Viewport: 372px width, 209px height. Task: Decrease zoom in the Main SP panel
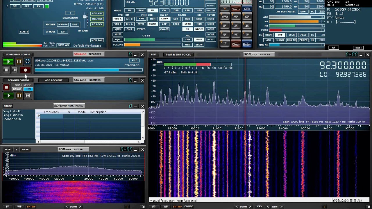point(237,207)
